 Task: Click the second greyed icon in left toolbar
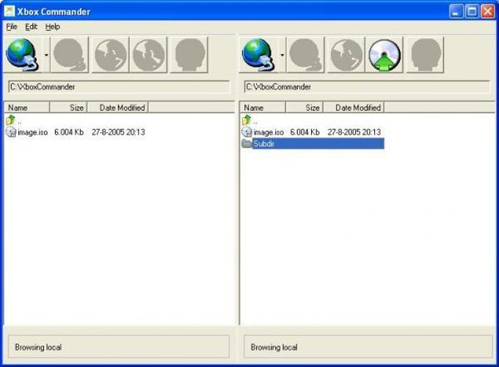tap(70, 55)
